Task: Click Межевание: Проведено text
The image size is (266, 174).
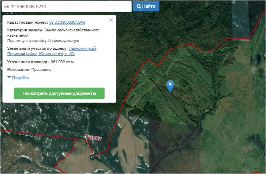Action: point(29,70)
